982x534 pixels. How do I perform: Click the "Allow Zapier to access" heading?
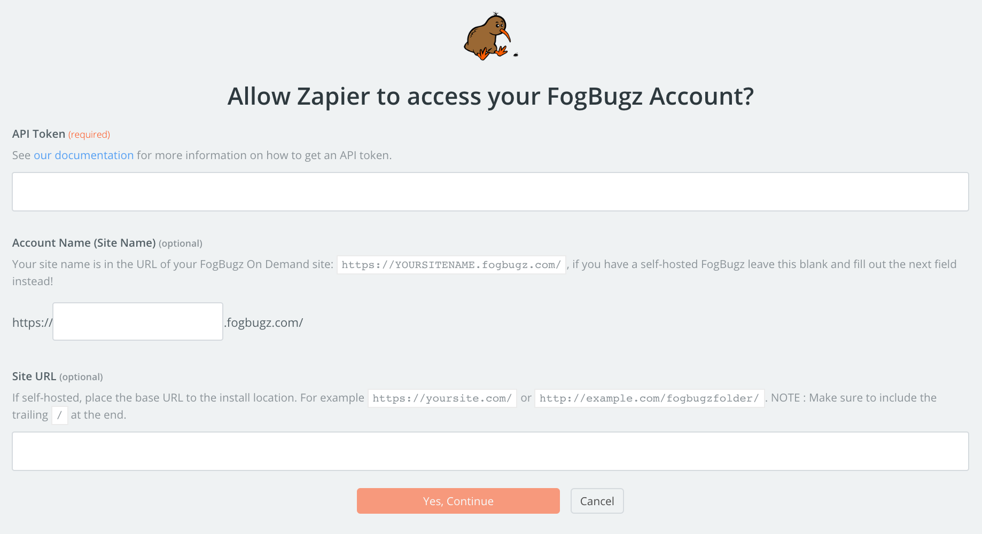coord(490,97)
